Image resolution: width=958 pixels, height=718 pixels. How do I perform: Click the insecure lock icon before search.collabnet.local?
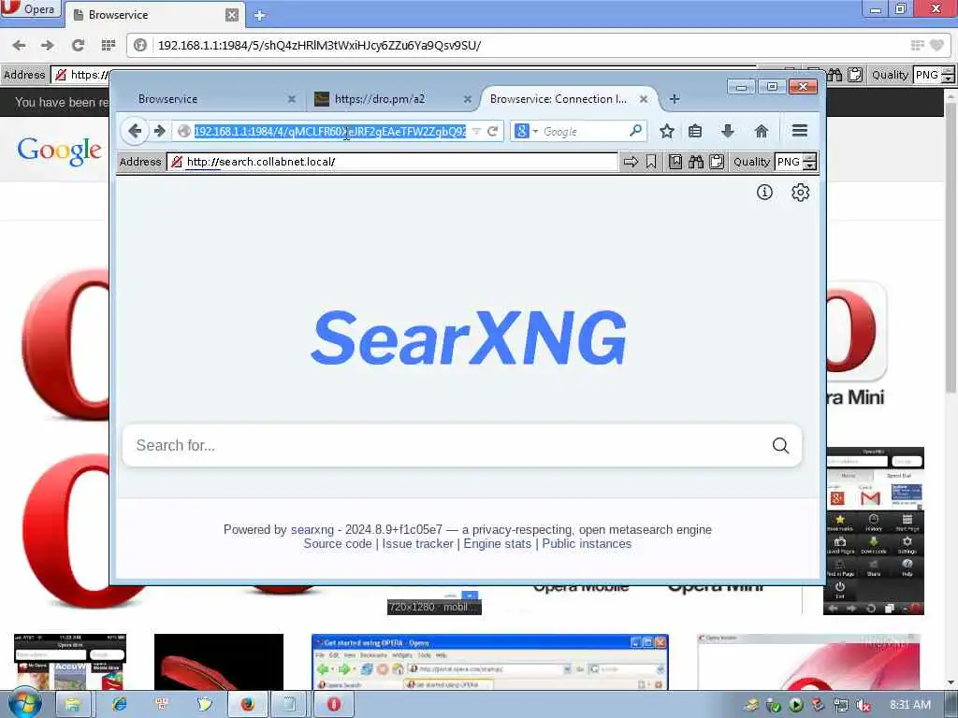click(177, 162)
